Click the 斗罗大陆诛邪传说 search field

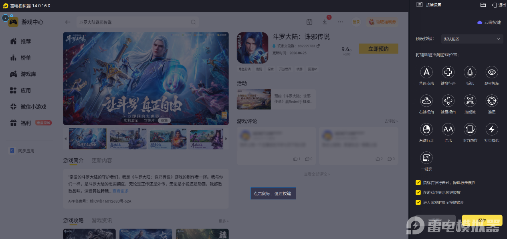[x=137, y=22]
